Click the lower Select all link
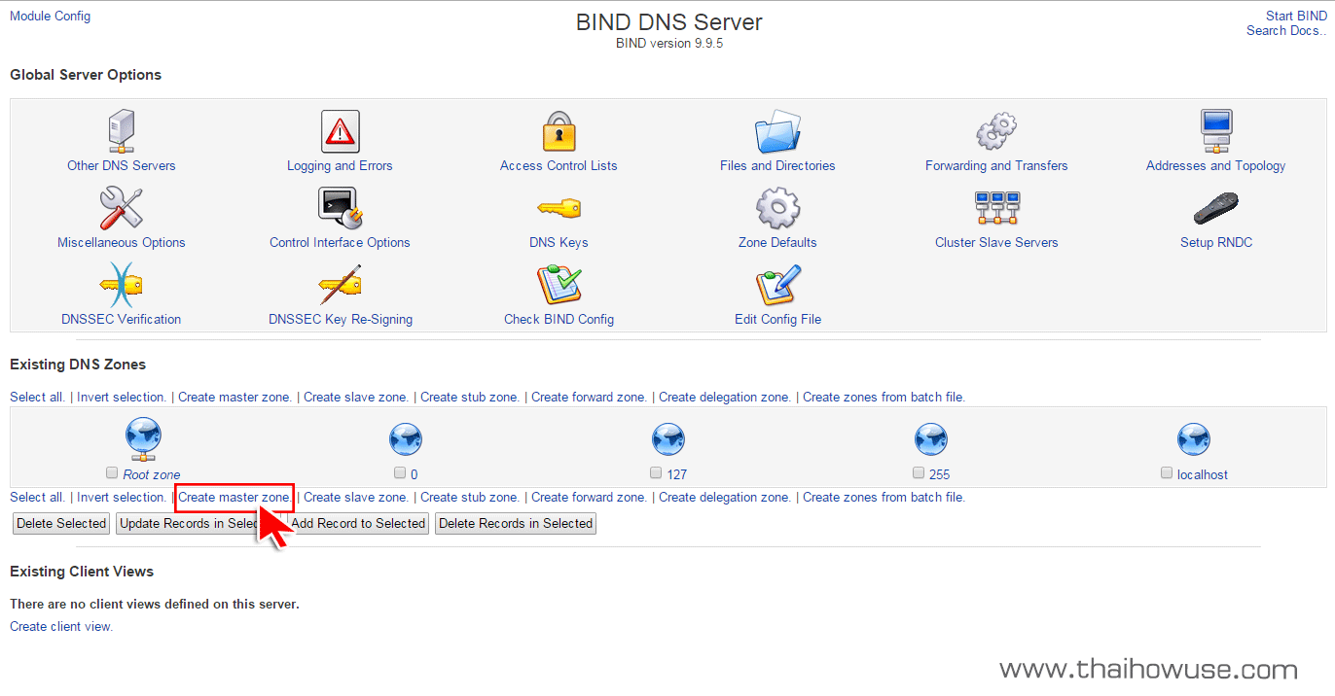The width and height of the screenshot is (1335, 696). [x=38, y=498]
